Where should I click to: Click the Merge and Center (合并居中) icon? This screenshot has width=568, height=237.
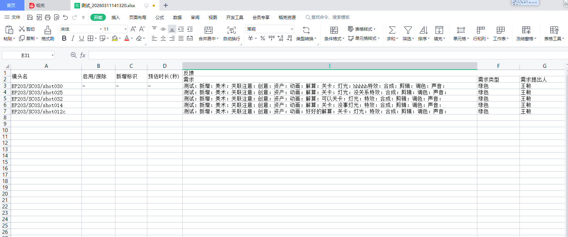(209, 30)
